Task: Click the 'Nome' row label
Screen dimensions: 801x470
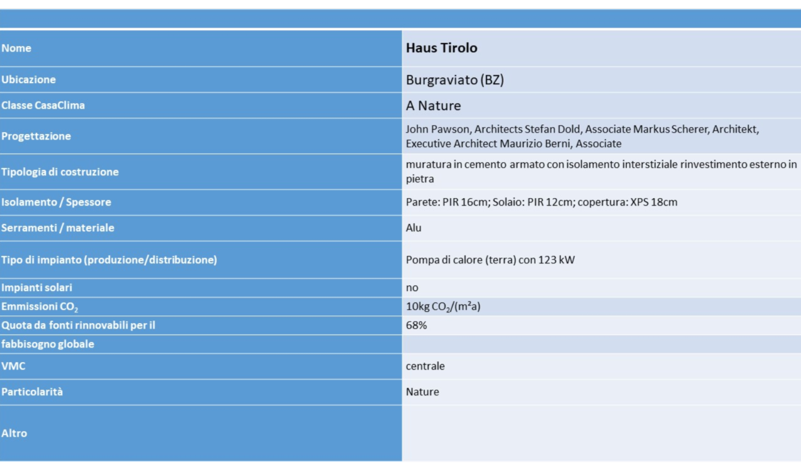Action: pos(17,48)
